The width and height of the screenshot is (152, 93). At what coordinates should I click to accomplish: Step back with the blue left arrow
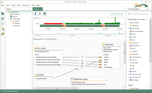(x=35, y=14)
